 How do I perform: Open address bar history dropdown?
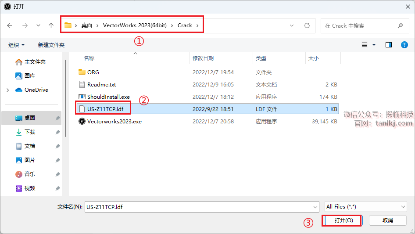pyautogui.click(x=292, y=25)
